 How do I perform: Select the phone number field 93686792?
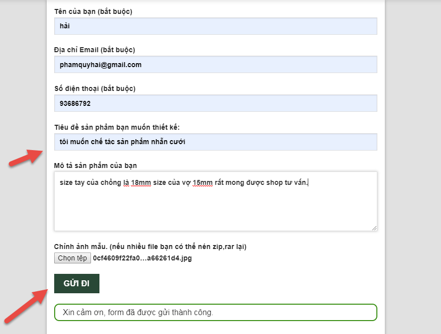215,103
